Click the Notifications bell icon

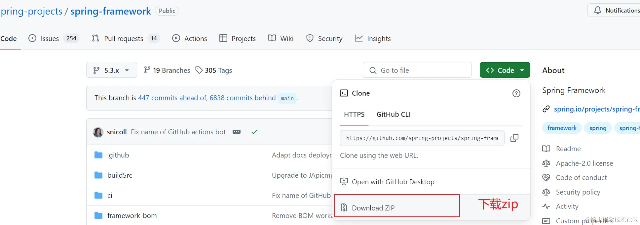pyautogui.click(x=597, y=11)
